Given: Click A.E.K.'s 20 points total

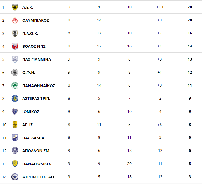Looking at the screenshot, I should tap(190, 7).
